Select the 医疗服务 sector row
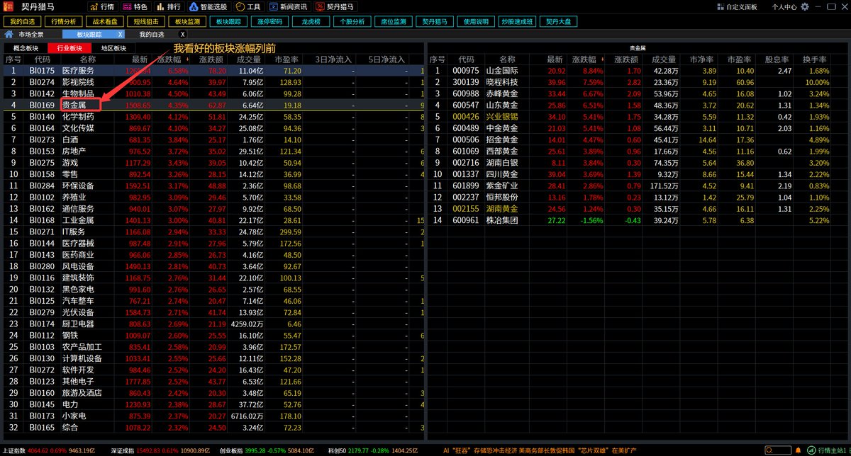 click(x=213, y=71)
